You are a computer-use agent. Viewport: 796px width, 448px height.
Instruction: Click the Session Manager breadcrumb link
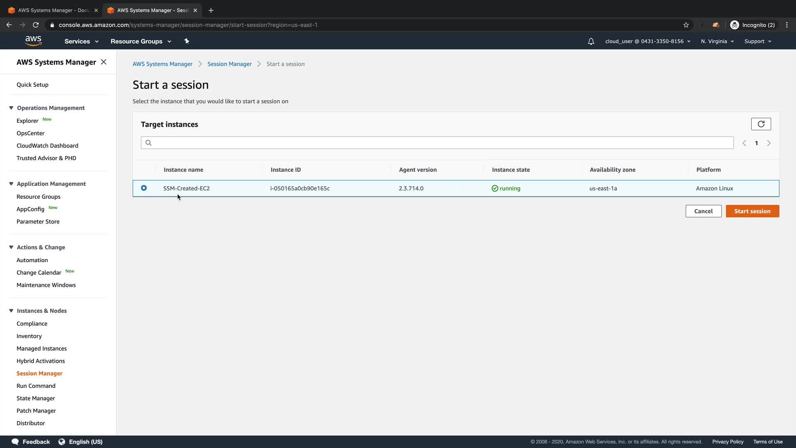(229, 64)
